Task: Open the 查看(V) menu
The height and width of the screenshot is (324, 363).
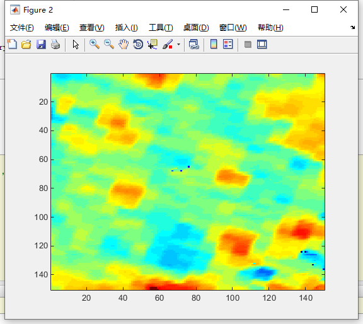Action: 91,28
